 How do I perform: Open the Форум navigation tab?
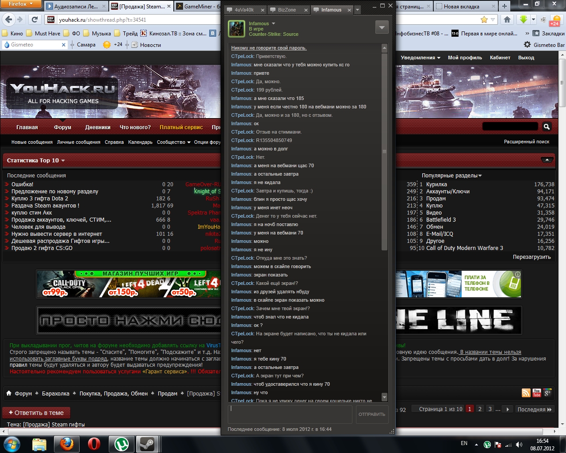tap(62, 127)
